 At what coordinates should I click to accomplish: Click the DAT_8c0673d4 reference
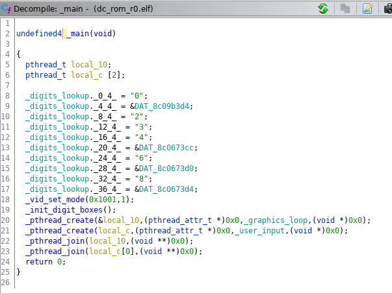pyautogui.click(x=166, y=189)
